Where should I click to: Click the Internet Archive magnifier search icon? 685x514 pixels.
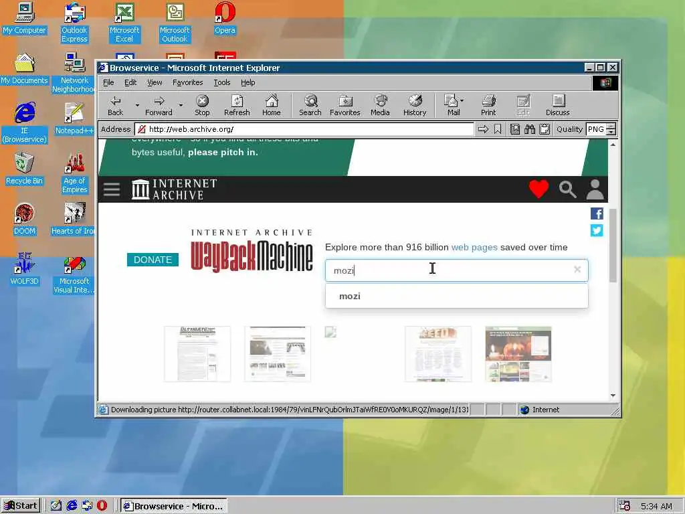click(567, 189)
